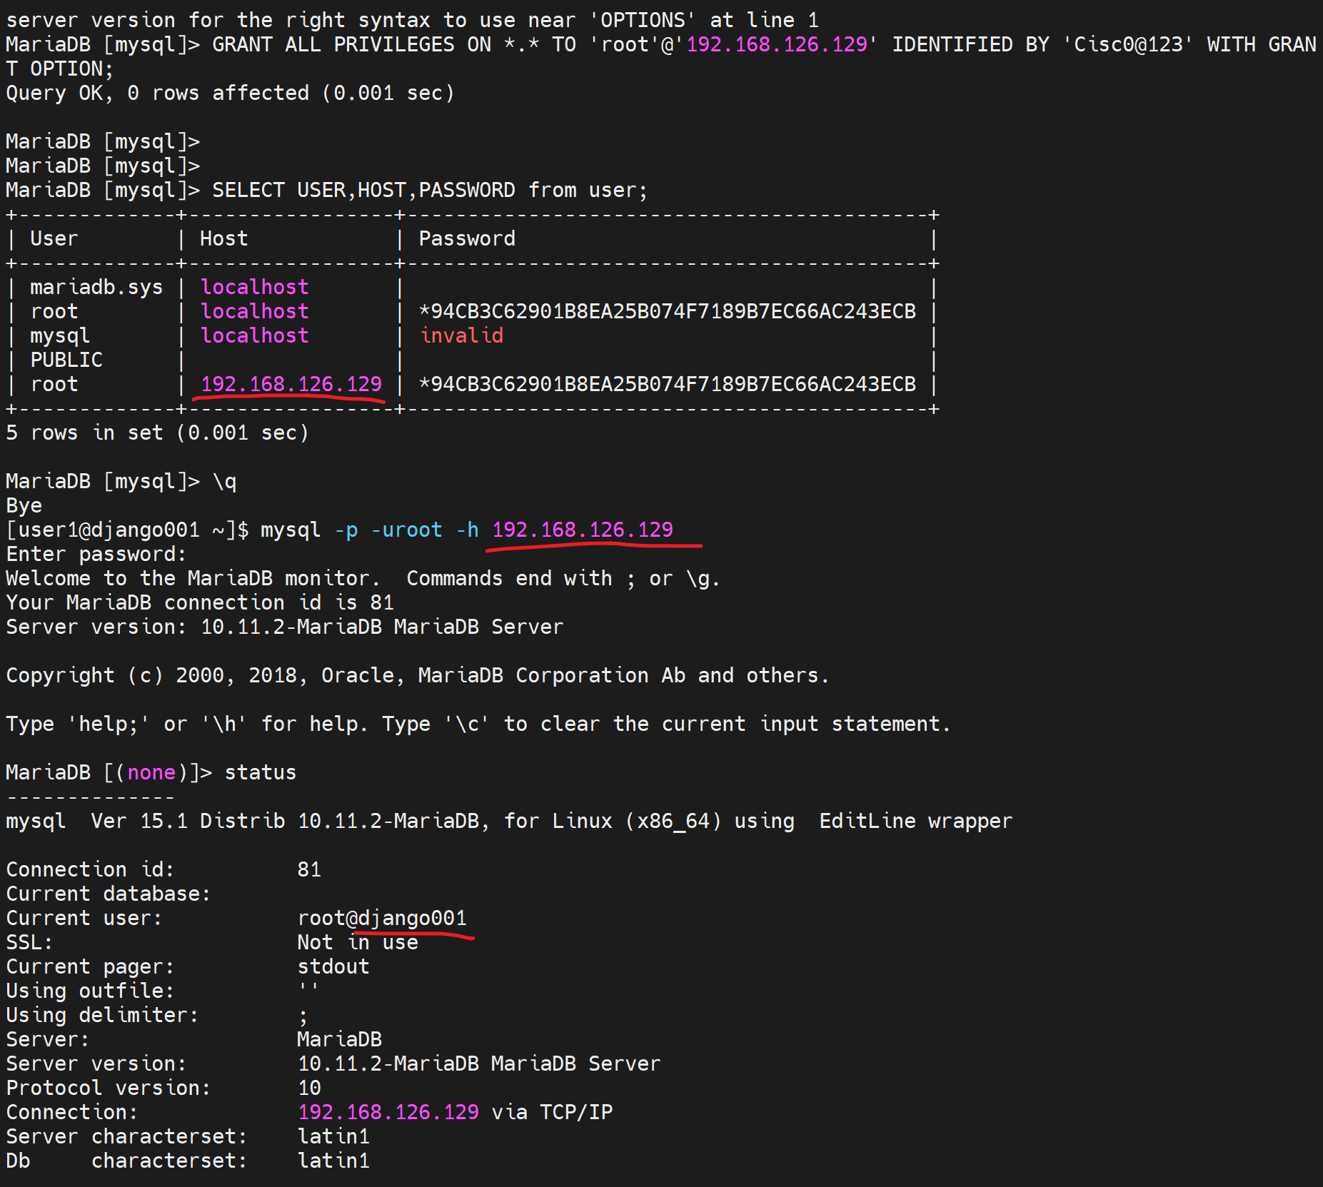Click the SELECT USER,HOST,PASSWORD query text
1323x1187 pixels.
[429, 190]
